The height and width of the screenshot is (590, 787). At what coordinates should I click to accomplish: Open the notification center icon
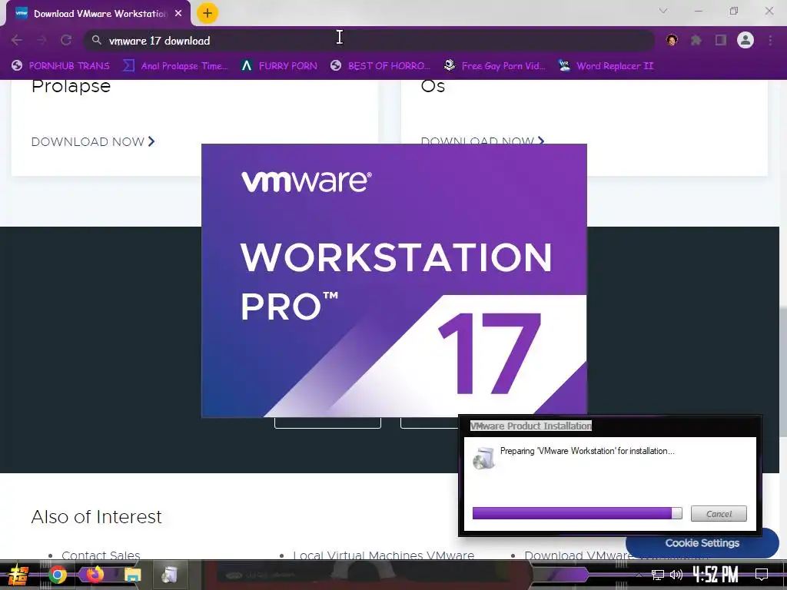[x=762, y=575]
